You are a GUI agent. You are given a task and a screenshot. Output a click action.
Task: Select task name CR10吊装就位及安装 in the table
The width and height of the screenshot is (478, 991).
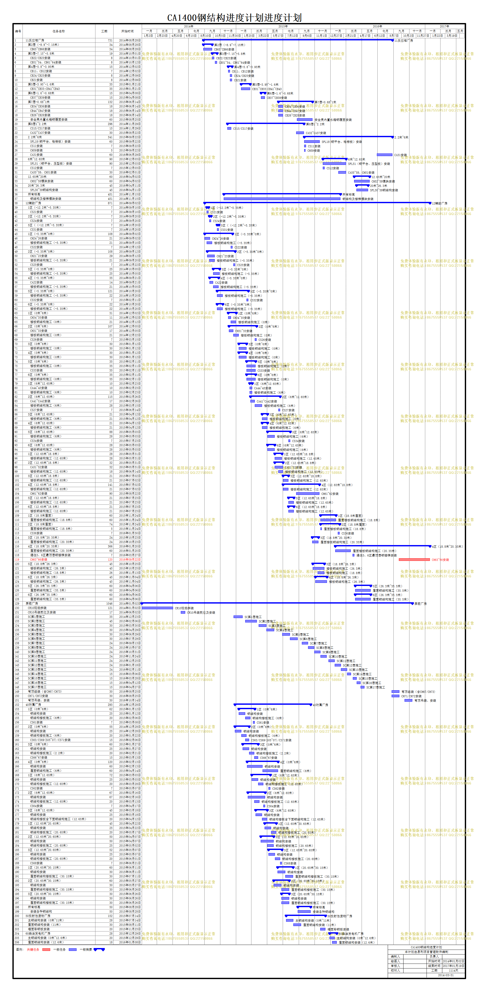click(x=42, y=612)
